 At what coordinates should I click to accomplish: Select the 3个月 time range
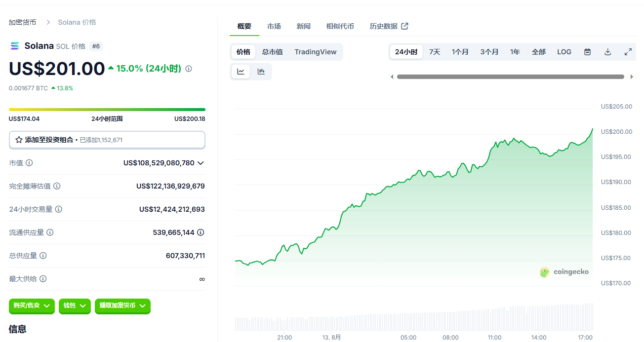489,52
